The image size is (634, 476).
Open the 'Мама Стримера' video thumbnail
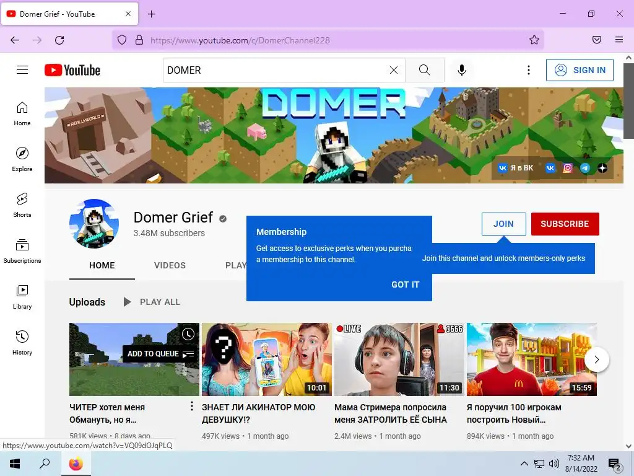(x=399, y=359)
